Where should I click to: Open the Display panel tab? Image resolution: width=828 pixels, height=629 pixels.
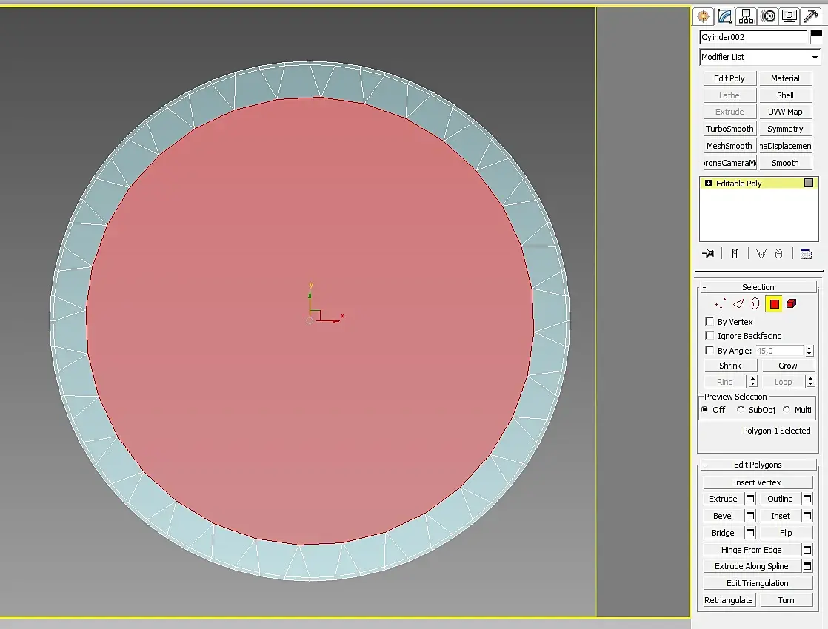(789, 16)
